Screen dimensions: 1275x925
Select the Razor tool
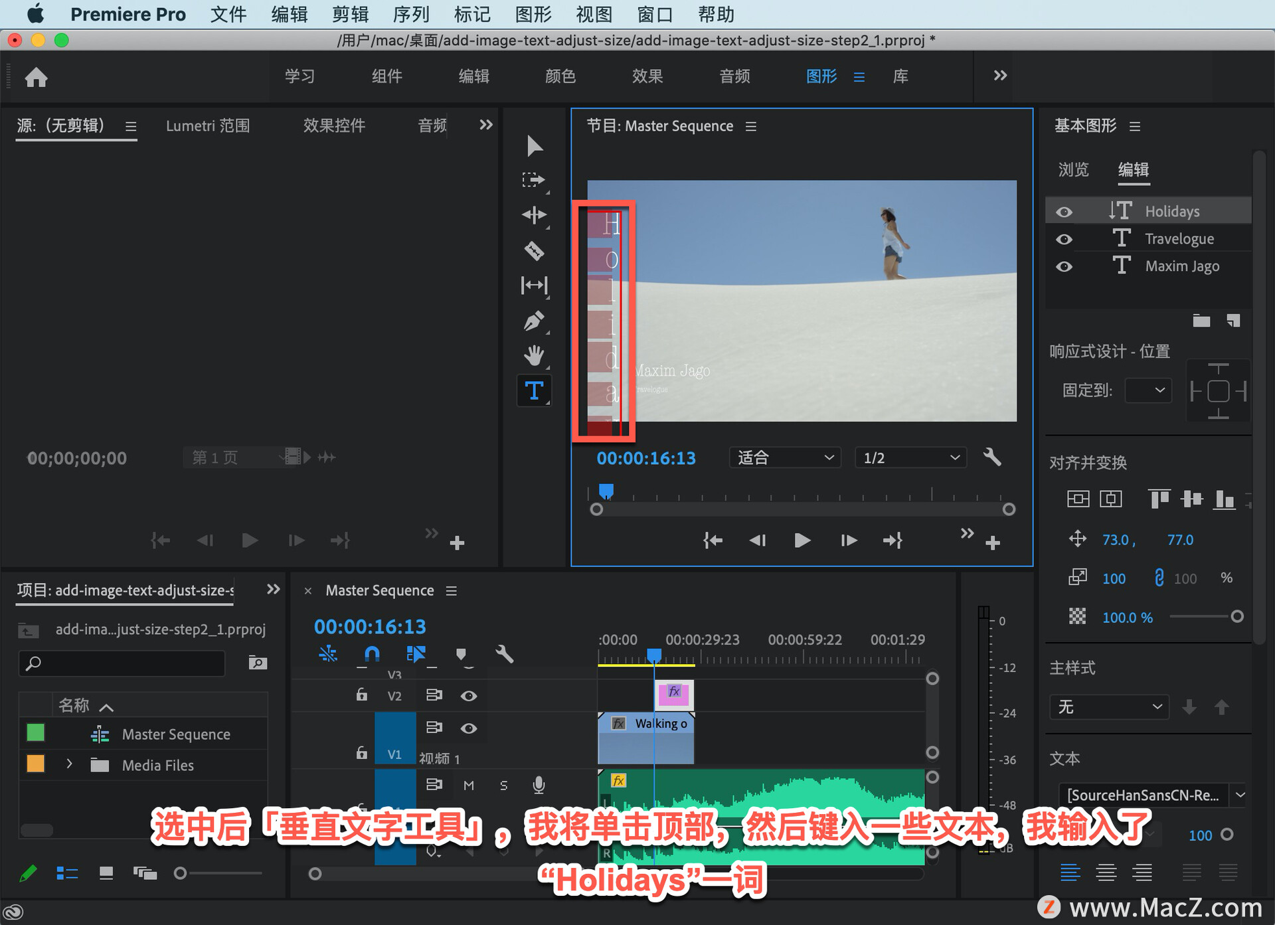534,250
